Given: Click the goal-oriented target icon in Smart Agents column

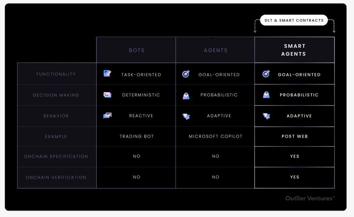Looking at the screenshot, I should (x=266, y=74).
